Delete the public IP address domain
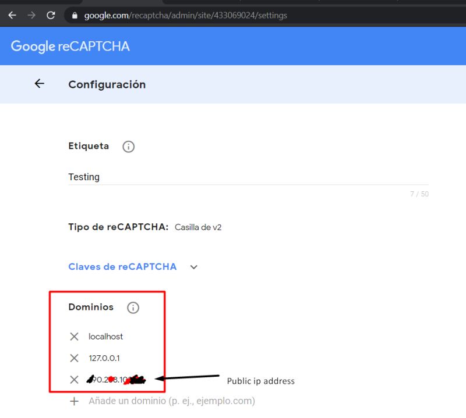 pyautogui.click(x=74, y=379)
